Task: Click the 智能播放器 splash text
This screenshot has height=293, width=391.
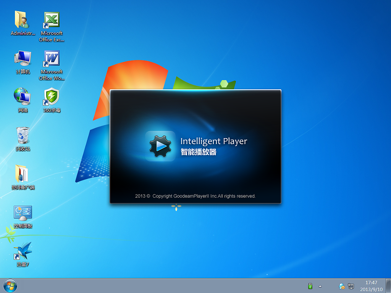Action: click(x=199, y=152)
